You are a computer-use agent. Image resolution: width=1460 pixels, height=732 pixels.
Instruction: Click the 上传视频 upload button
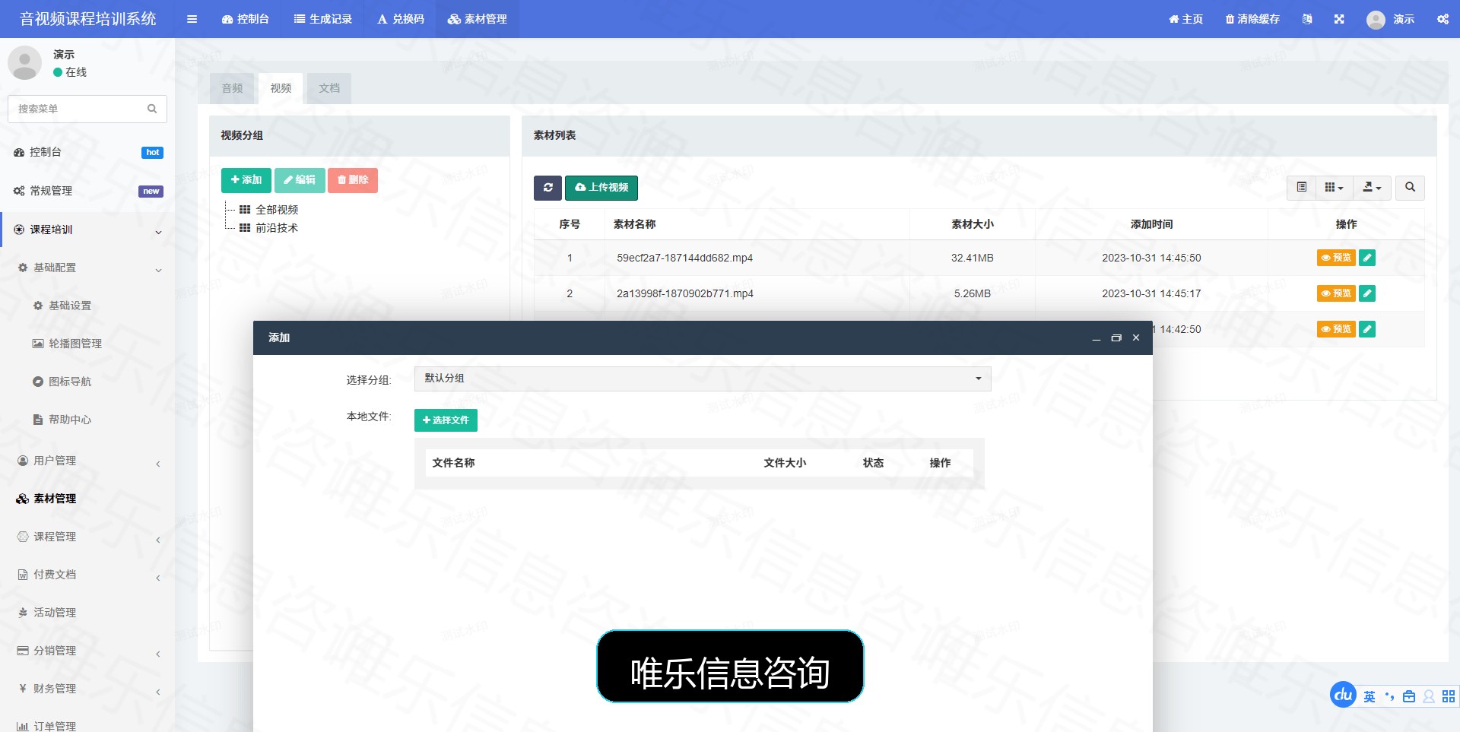point(601,188)
